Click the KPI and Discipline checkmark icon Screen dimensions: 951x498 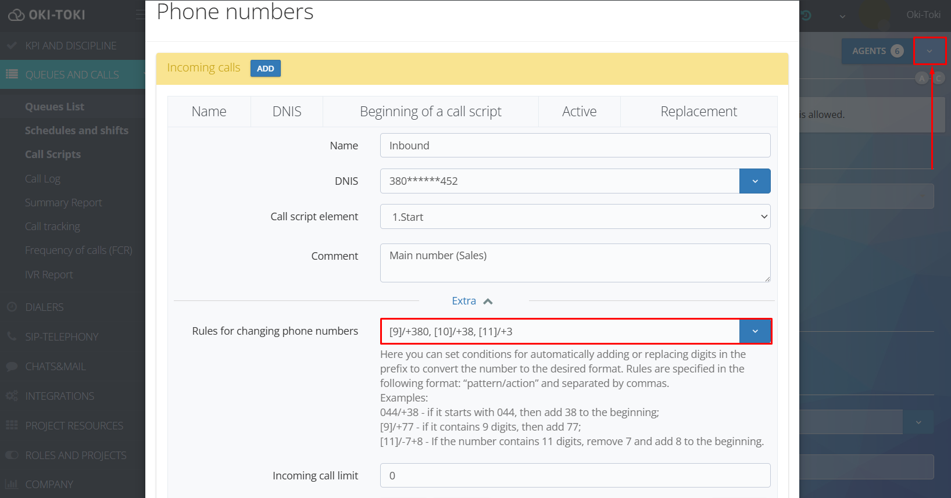coord(11,45)
